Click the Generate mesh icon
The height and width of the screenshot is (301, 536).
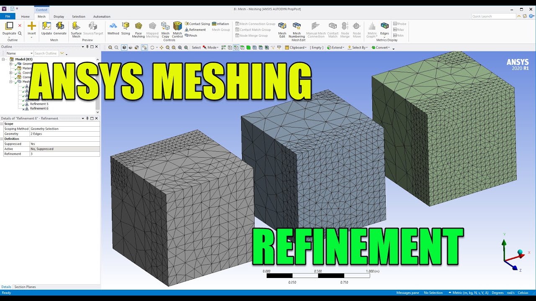coord(60,26)
